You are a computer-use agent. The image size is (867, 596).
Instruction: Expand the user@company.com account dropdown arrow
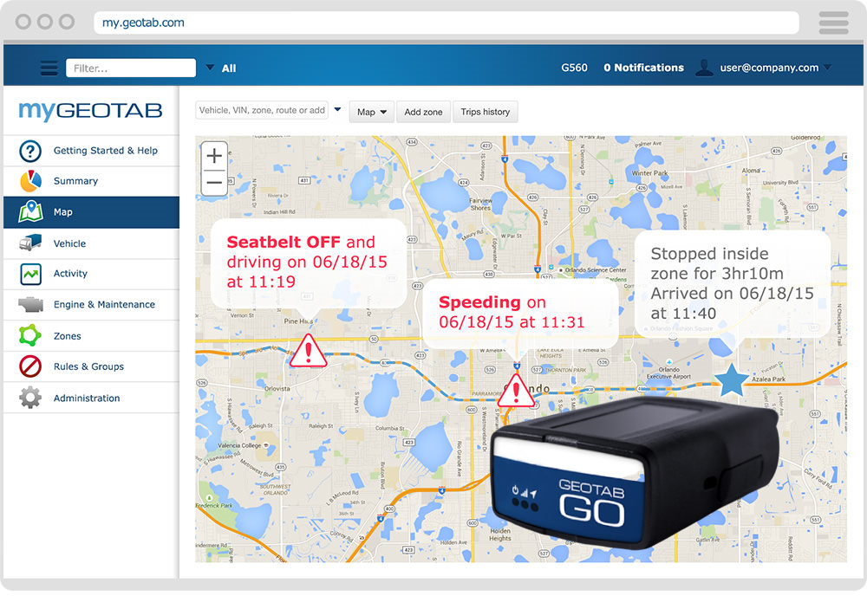[x=827, y=68]
